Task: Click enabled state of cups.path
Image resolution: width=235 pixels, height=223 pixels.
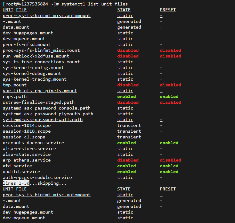Action: [126, 96]
